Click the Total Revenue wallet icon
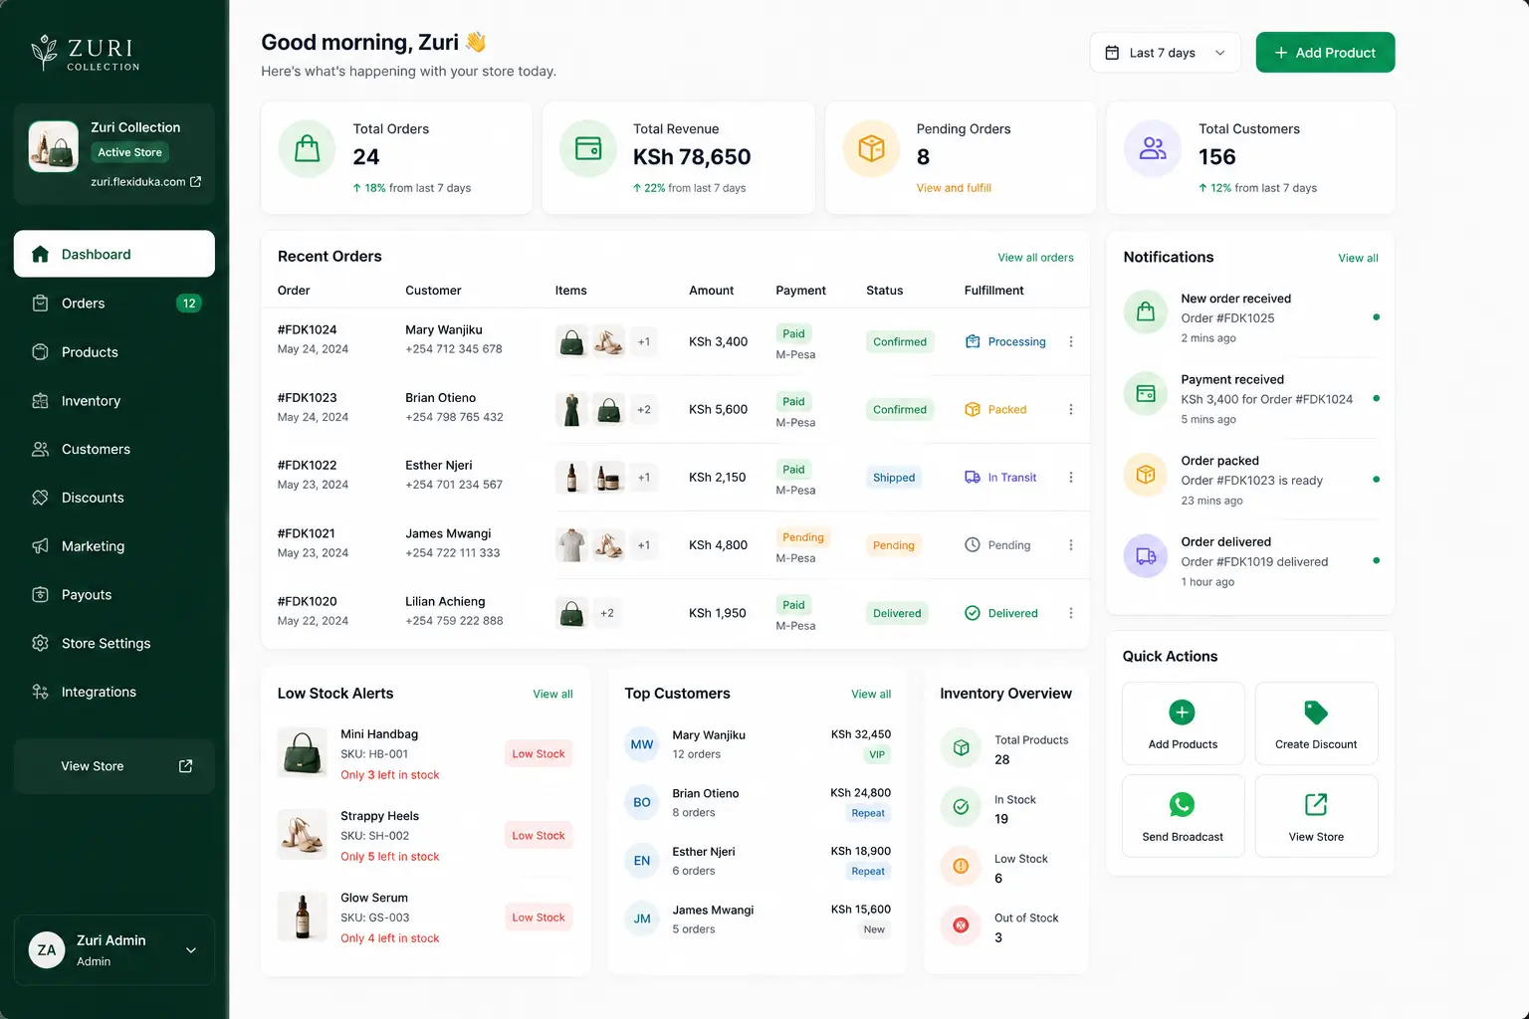Viewport: 1529px width, 1019px height. click(x=588, y=149)
